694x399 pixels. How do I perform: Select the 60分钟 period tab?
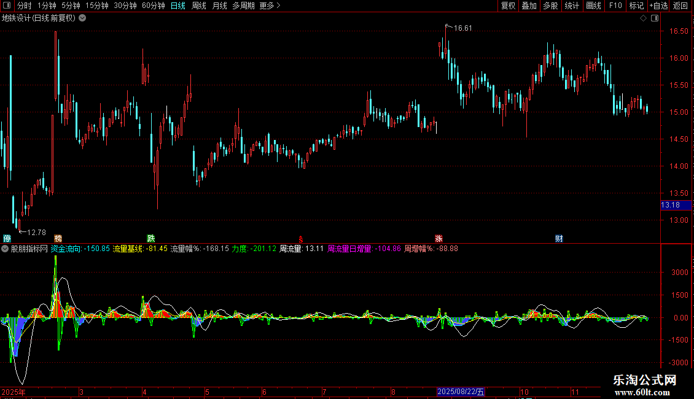coord(154,6)
